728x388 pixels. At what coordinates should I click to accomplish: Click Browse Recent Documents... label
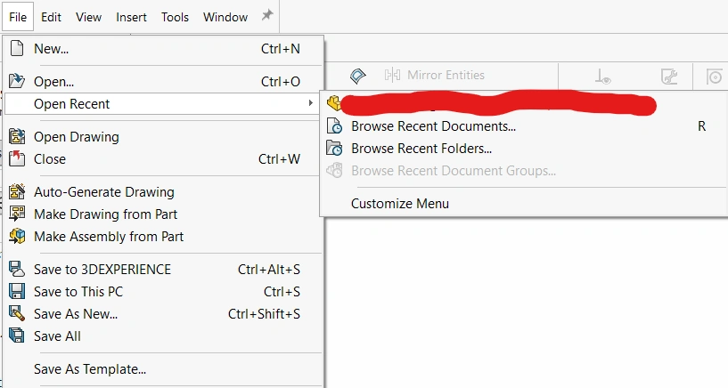[x=433, y=126]
